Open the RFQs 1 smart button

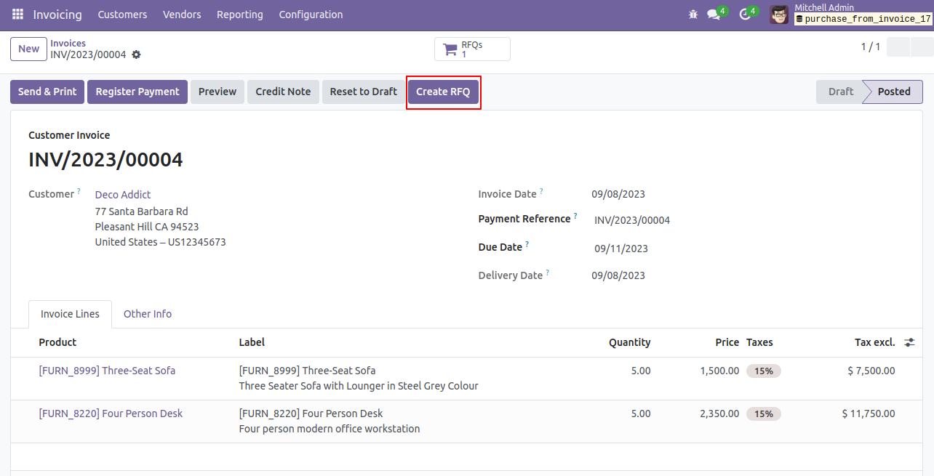pos(472,49)
